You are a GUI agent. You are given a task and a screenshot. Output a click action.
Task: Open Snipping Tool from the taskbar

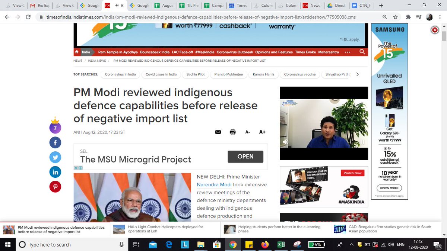pos(297,244)
